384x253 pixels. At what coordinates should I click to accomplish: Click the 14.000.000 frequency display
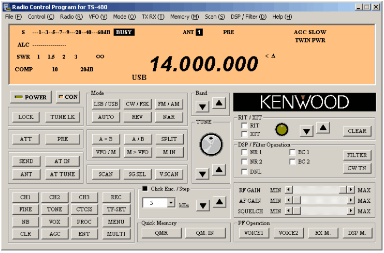(204, 64)
